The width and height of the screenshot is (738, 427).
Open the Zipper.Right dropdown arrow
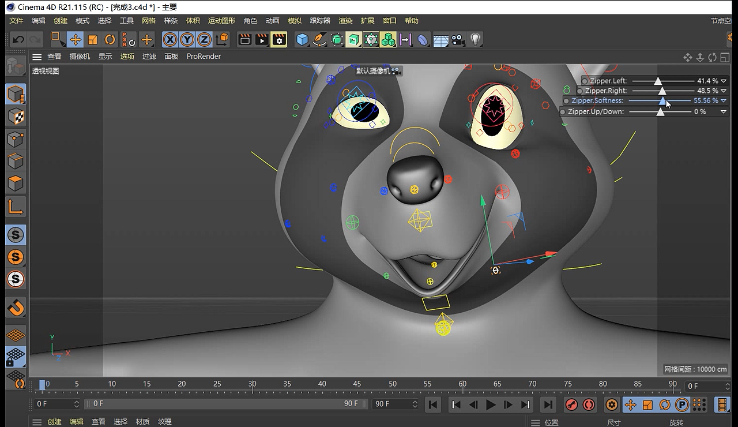tap(724, 91)
